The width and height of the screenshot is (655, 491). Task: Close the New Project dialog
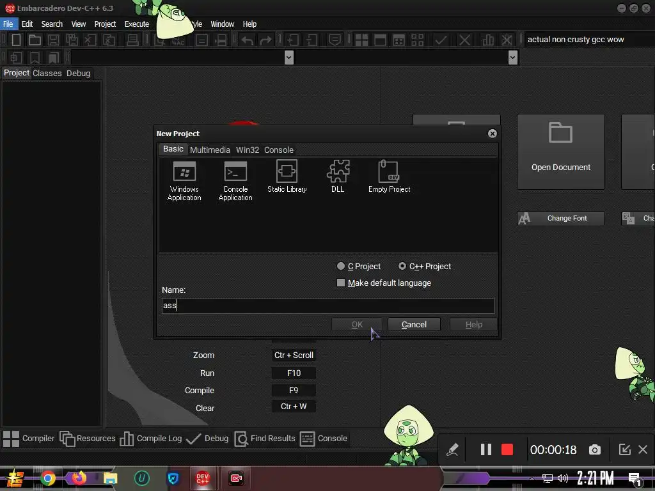click(x=492, y=133)
